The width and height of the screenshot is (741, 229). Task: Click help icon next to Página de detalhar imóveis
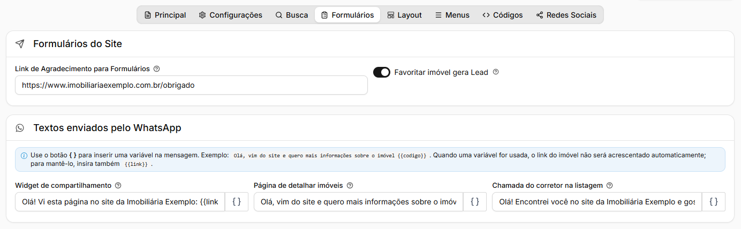(x=350, y=186)
